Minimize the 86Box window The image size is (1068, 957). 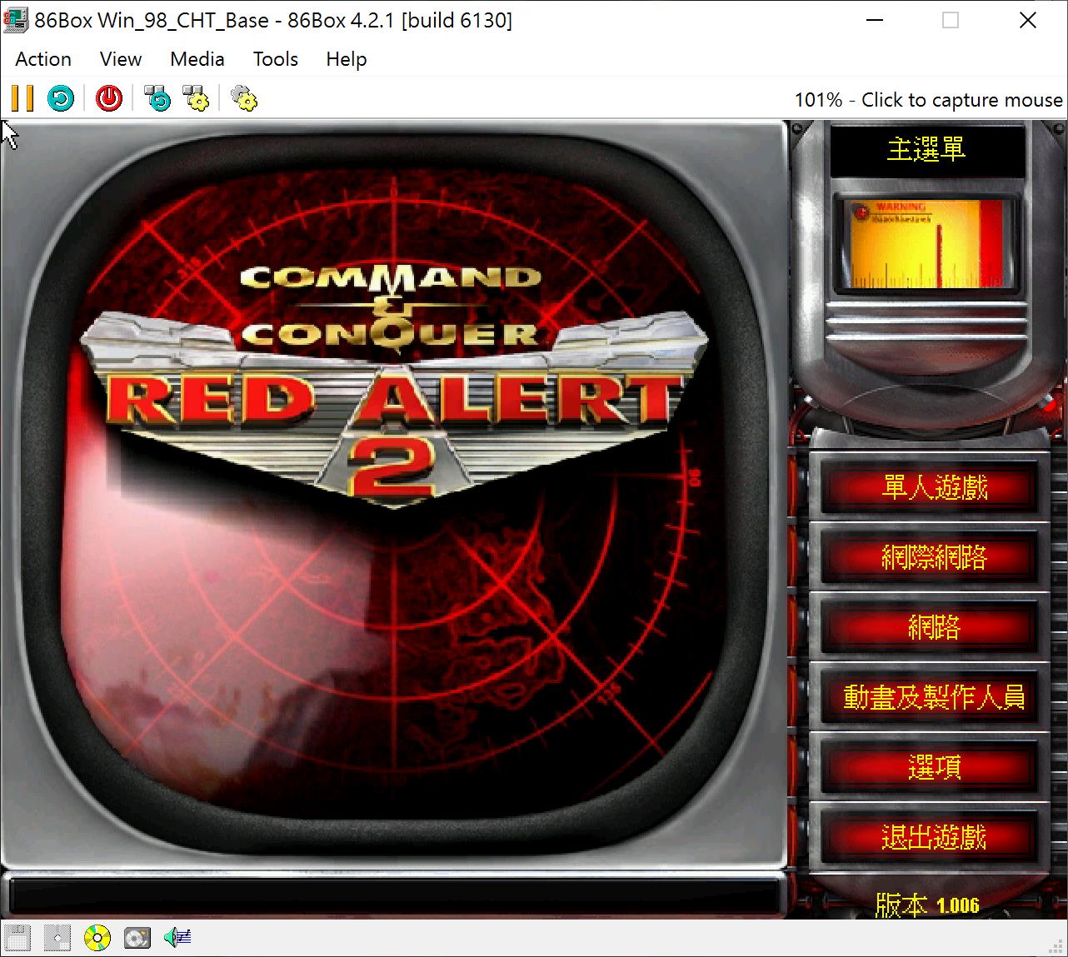coord(875,20)
